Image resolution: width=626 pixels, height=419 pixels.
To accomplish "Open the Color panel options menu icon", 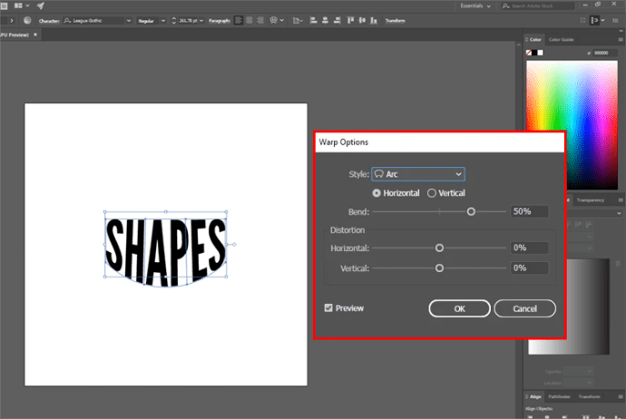I will click(620, 40).
